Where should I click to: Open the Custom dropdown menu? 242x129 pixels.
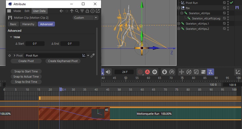[86, 18]
